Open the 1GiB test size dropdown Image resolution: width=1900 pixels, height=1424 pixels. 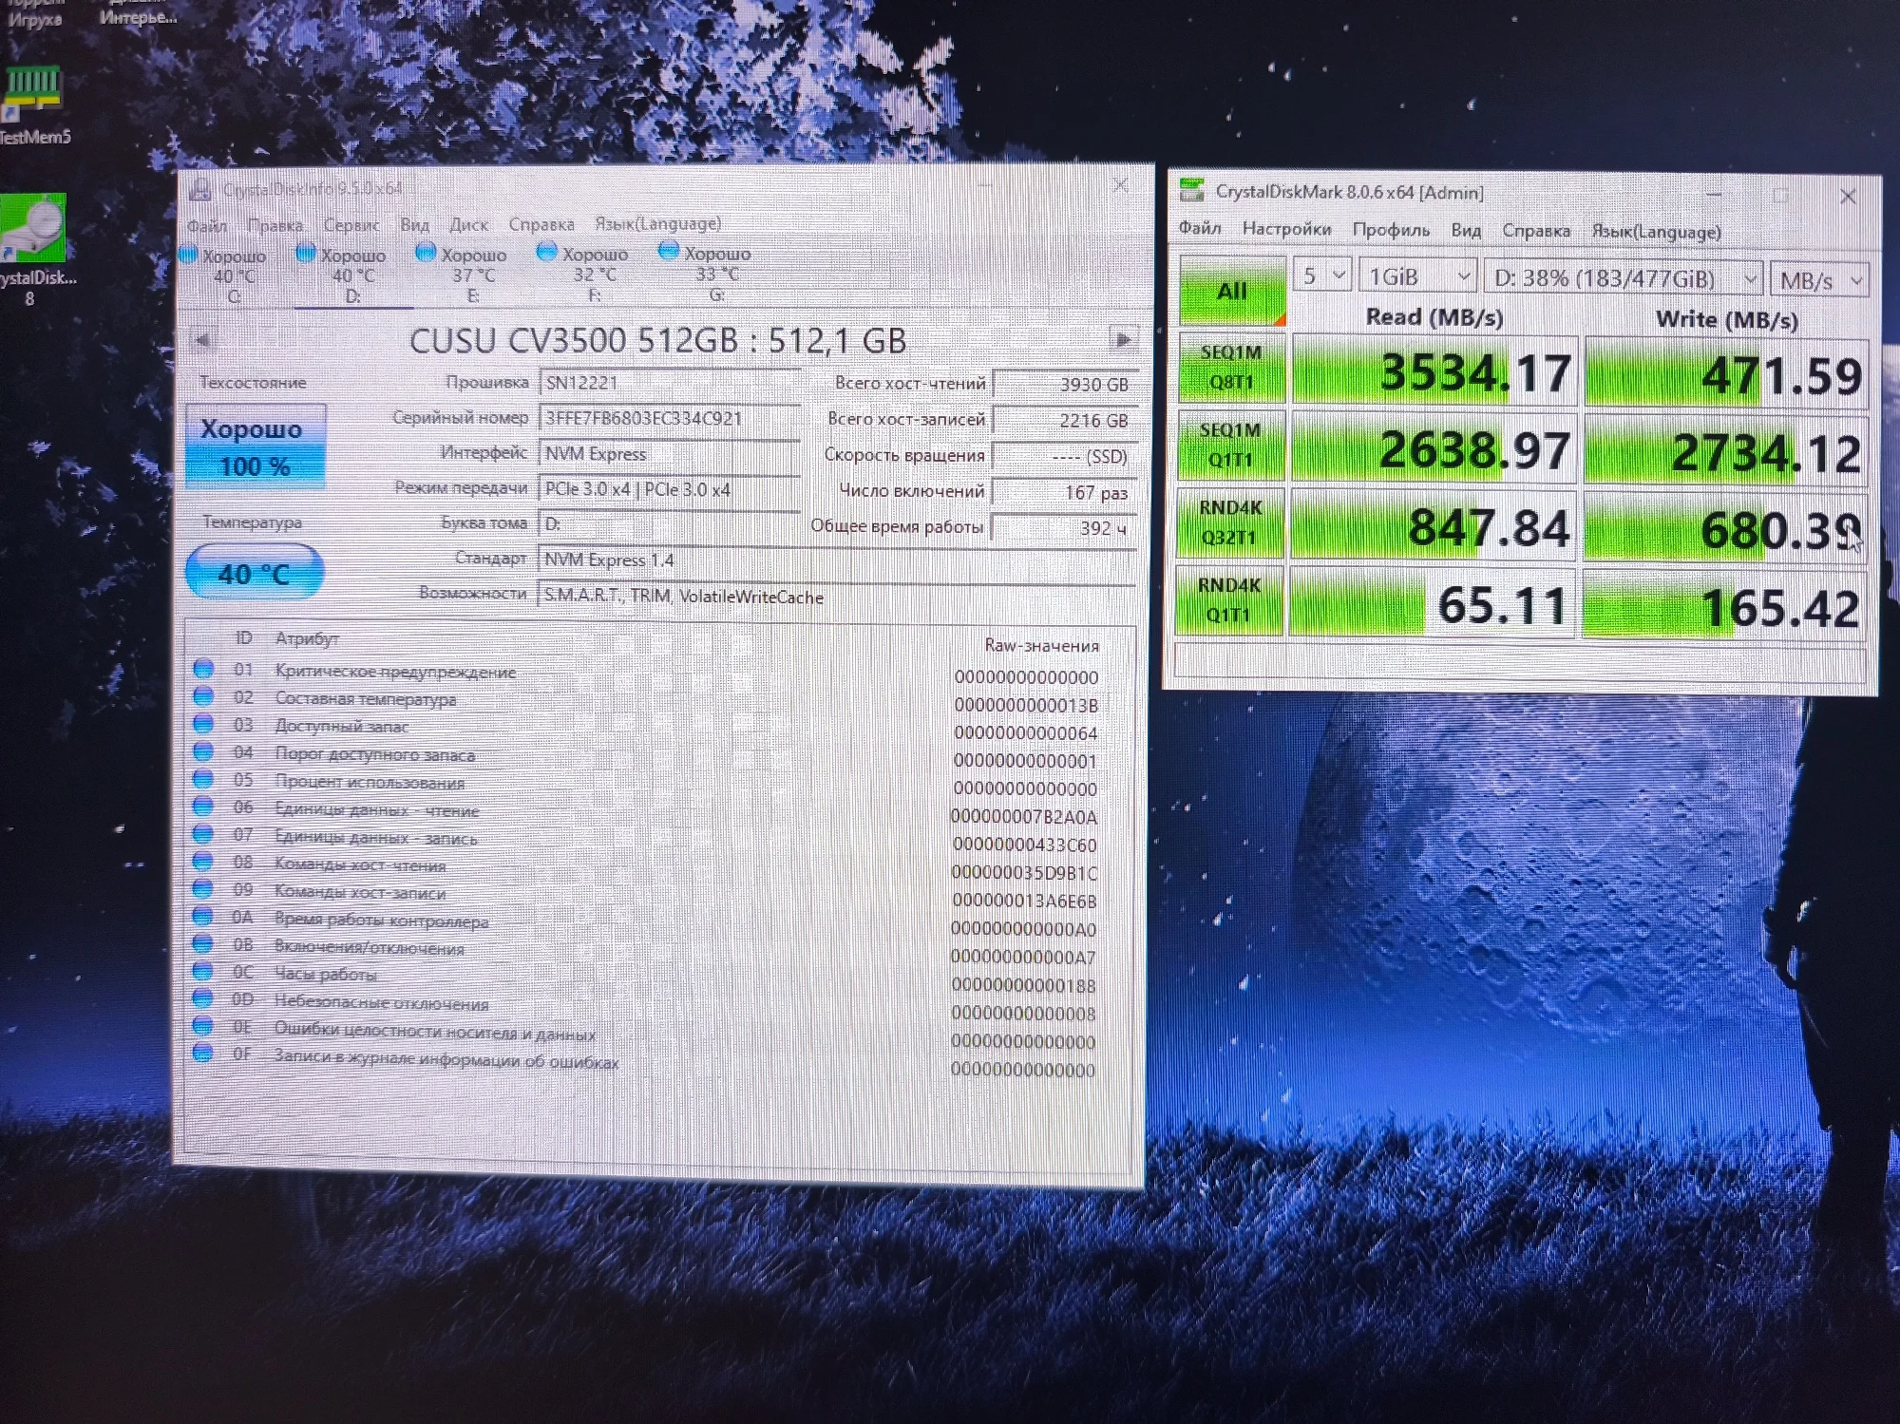tap(1417, 276)
